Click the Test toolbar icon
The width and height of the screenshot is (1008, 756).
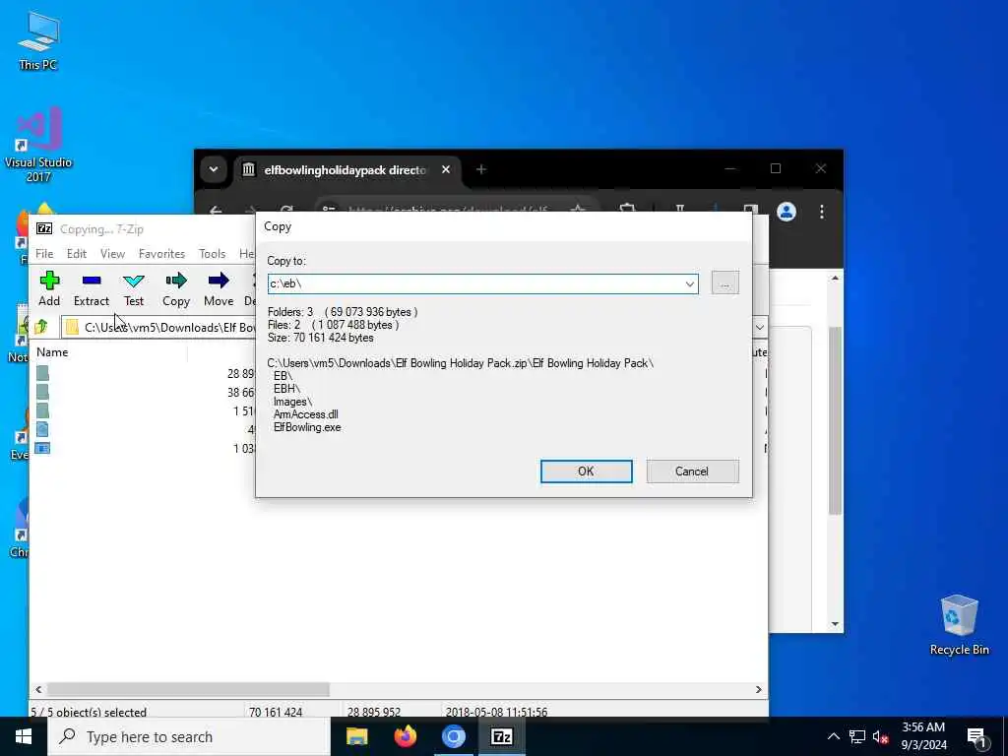click(134, 288)
